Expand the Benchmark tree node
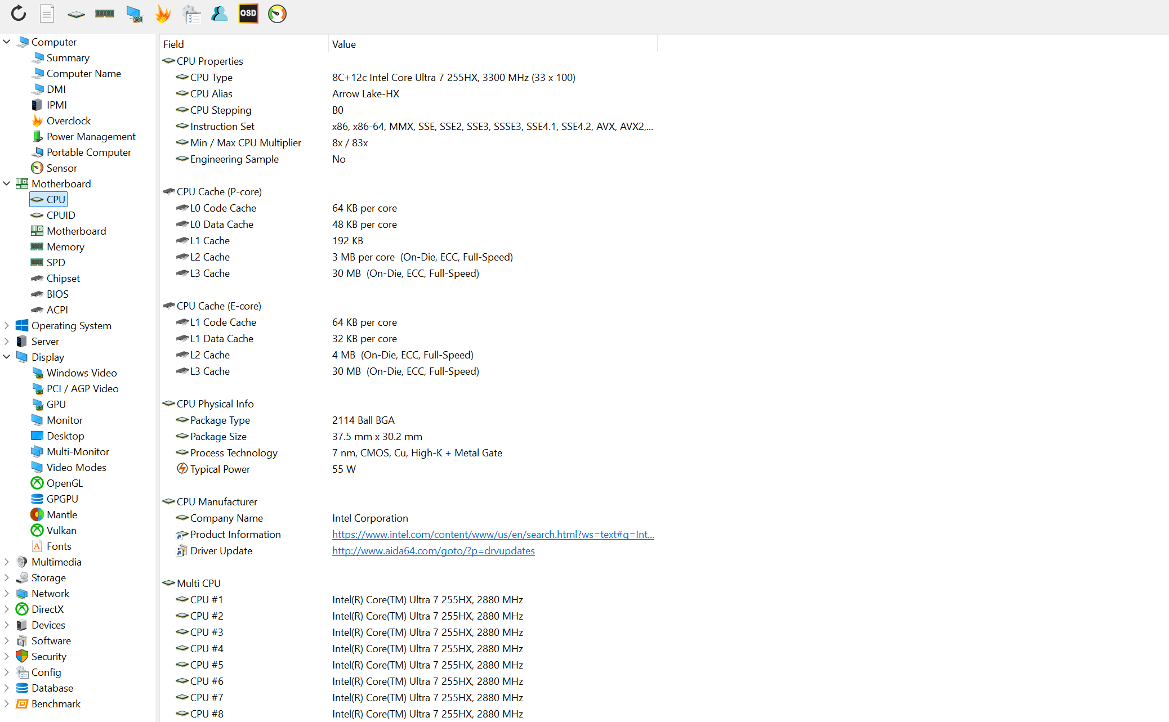 point(7,703)
